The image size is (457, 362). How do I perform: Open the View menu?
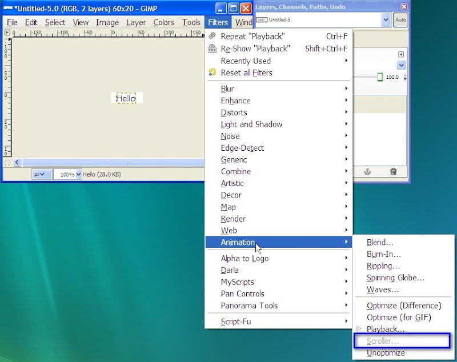coord(81,22)
